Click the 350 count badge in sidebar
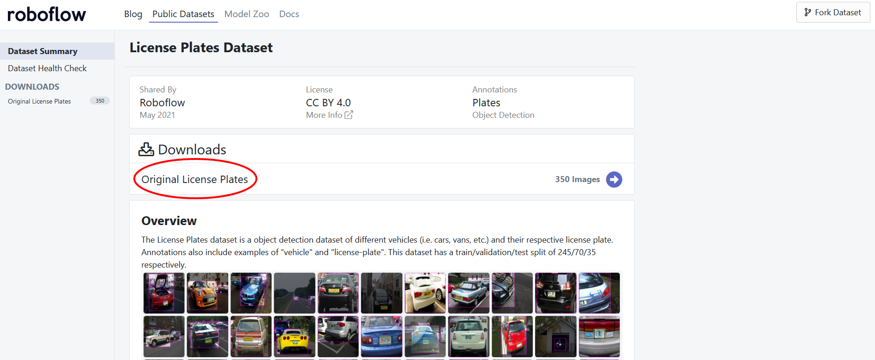This screenshot has height=360, width=875. coord(100,101)
